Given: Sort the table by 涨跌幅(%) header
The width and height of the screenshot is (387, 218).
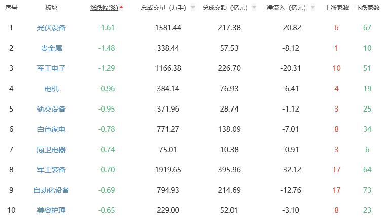Looking at the screenshot, I should click(x=104, y=8).
